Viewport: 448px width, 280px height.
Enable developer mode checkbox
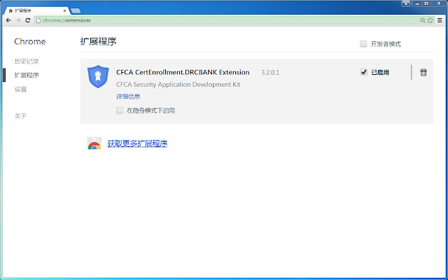coord(363,44)
